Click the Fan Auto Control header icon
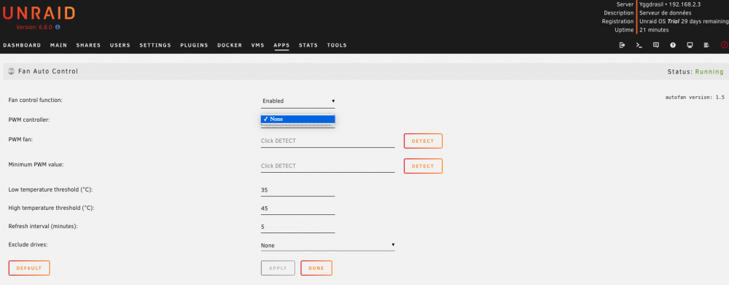The height and width of the screenshot is (285, 729). pyautogui.click(x=12, y=71)
